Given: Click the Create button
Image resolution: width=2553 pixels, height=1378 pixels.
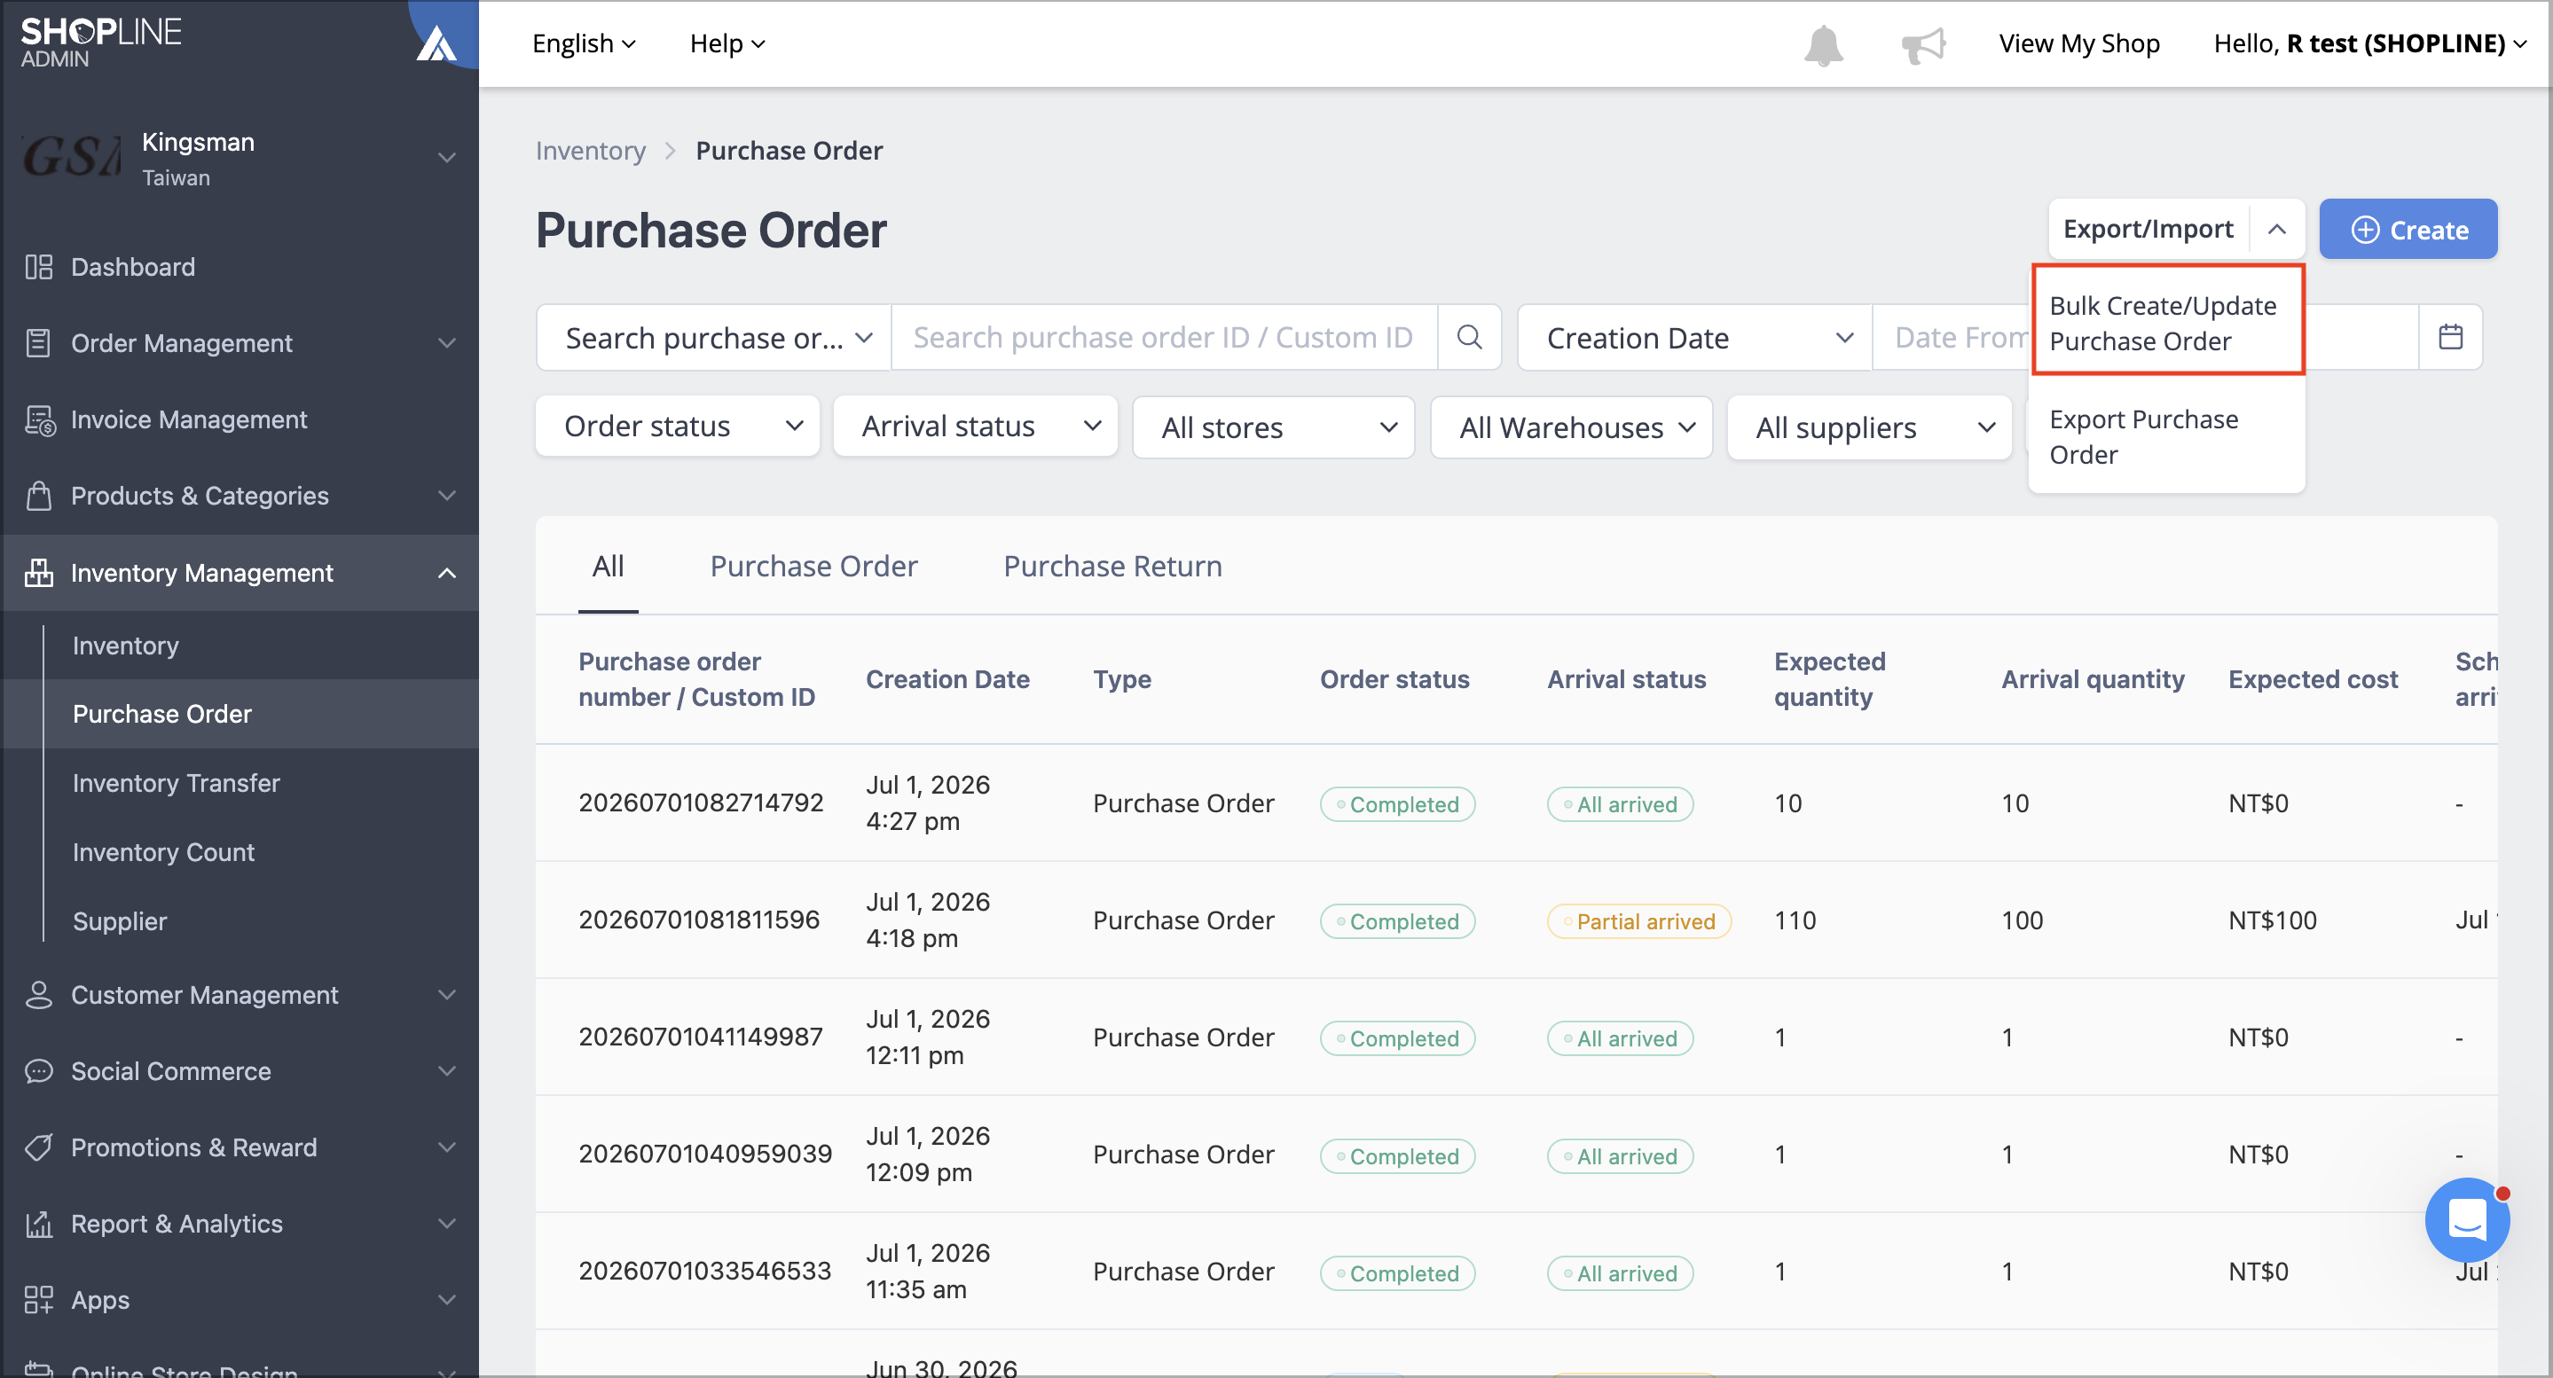Looking at the screenshot, I should [x=2408, y=230].
